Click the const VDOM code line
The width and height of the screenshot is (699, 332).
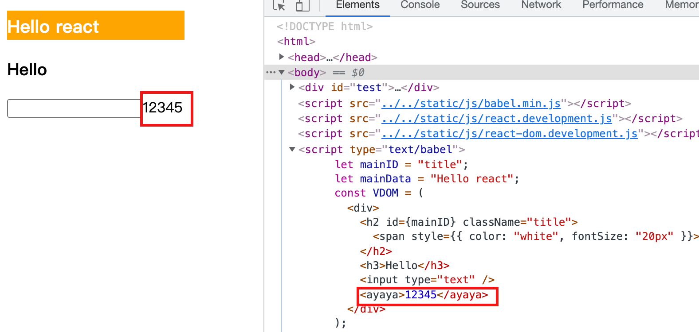[x=379, y=193]
